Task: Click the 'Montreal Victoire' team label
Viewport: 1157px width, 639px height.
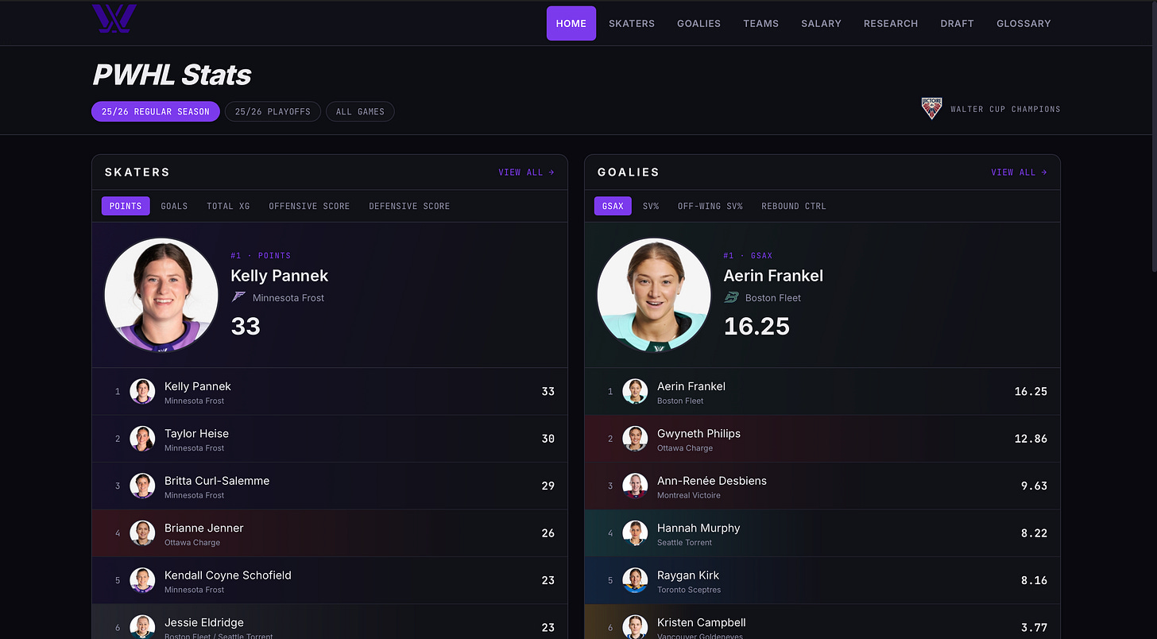Action: coord(689,495)
